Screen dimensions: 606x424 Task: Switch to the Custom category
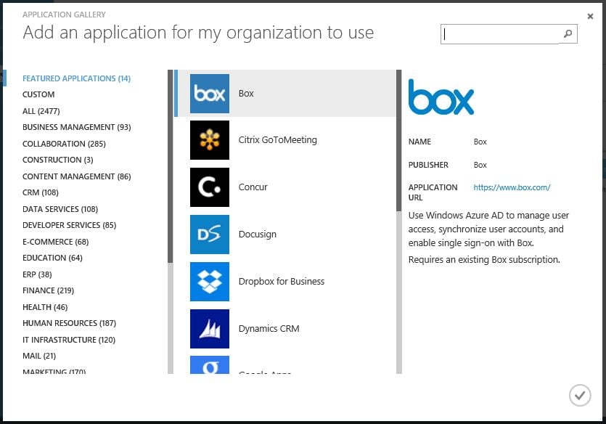(38, 94)
